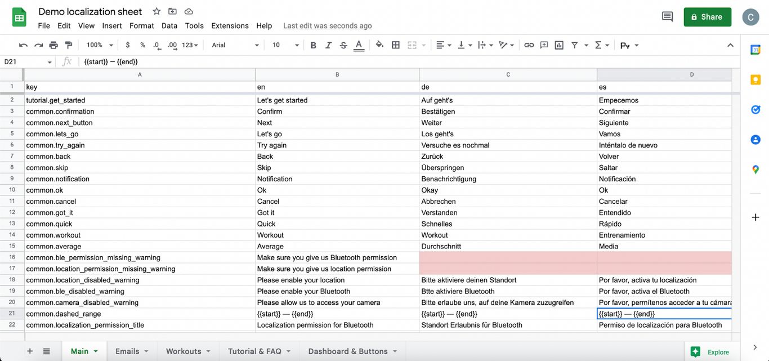Open Google Maps in the sidebar
Image resolution: width=769 pixels, height=361 pixels.
pos(755,169)
